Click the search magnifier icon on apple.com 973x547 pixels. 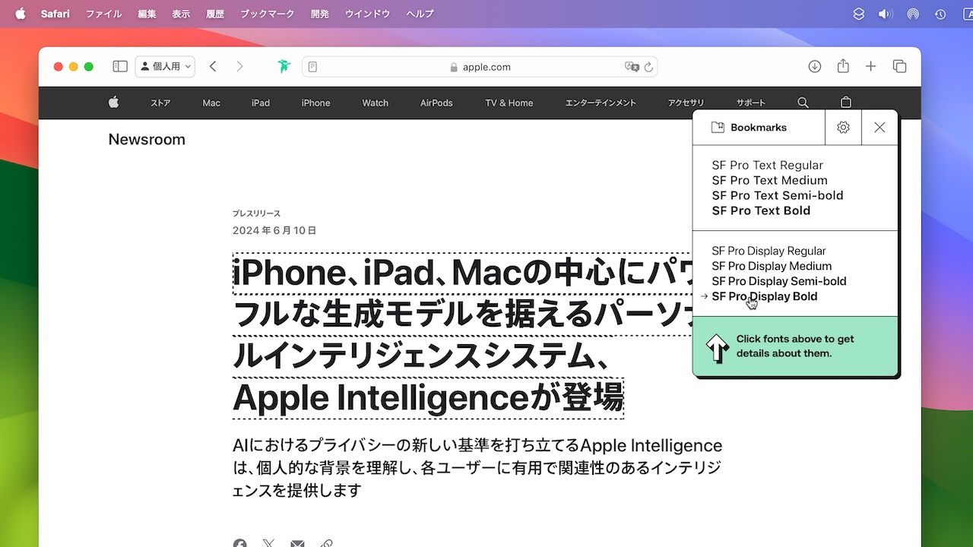point(803,103)
